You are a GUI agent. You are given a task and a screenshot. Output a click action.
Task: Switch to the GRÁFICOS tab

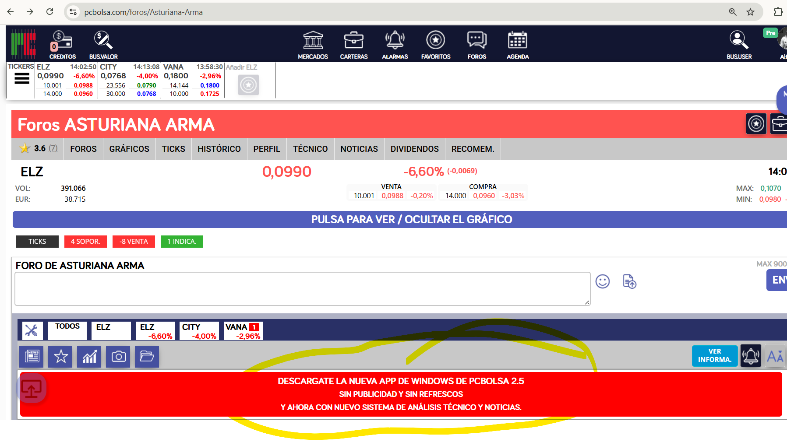point(129,149)
